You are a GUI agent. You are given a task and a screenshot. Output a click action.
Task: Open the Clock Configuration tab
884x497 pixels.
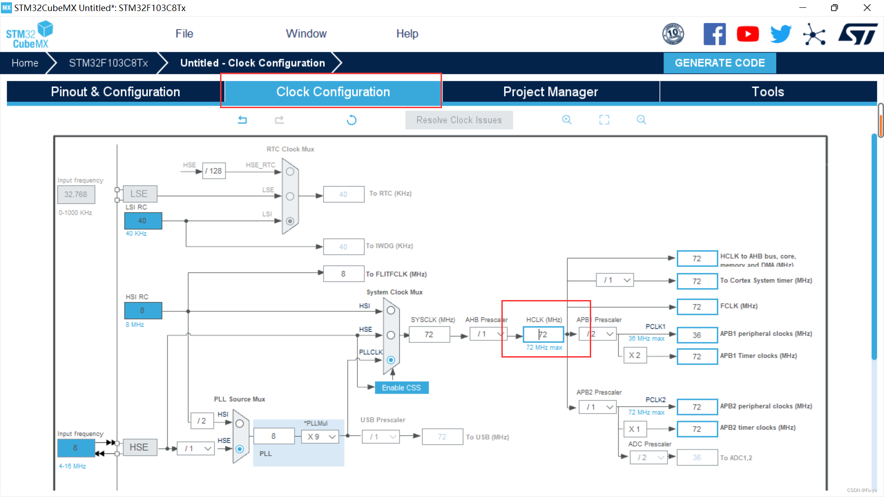click(333, 92)
